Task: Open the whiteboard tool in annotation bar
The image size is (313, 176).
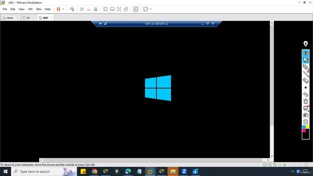Action: 306,108
